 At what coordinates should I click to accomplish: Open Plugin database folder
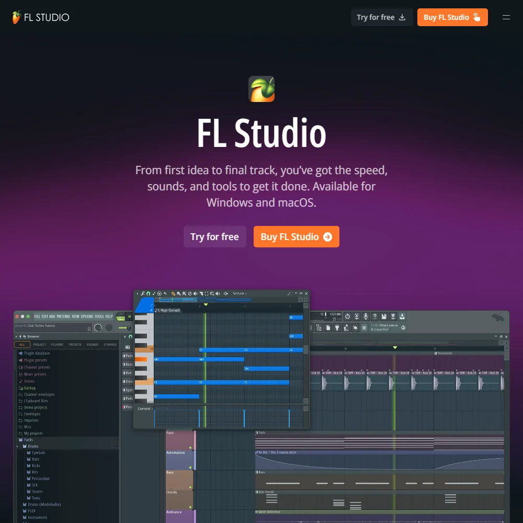click(x=35, y=353)
